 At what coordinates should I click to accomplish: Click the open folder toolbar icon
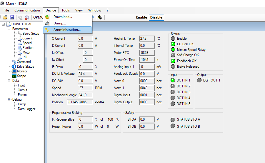(x=5, y=17)
